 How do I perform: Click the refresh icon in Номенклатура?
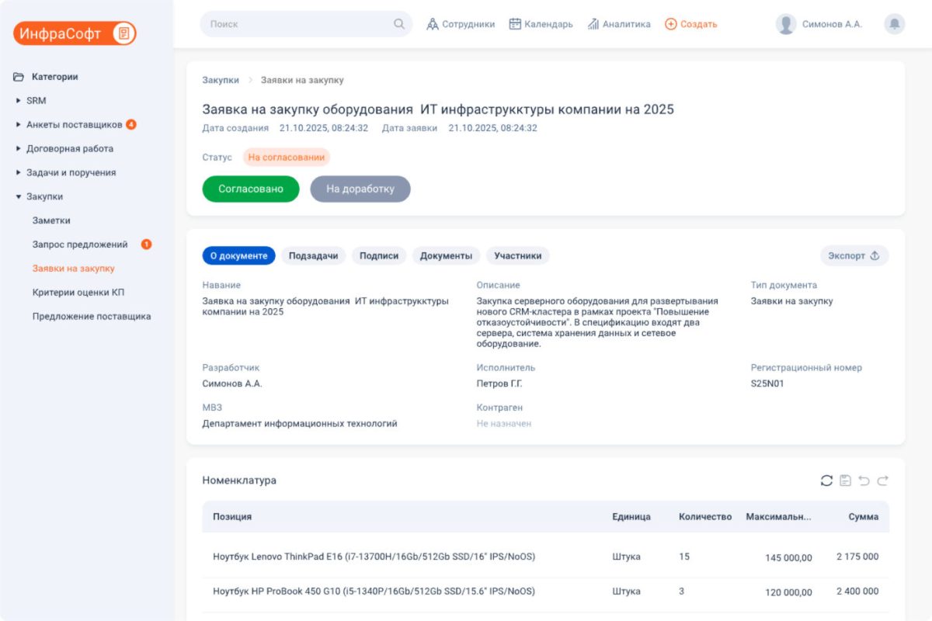(826, 480)
